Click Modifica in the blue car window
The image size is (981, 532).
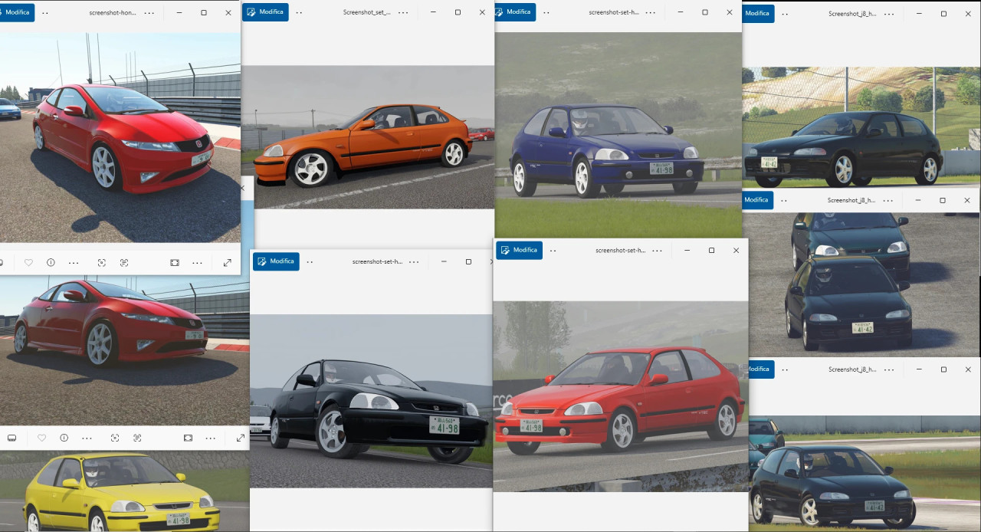click(x=516, y=12)
